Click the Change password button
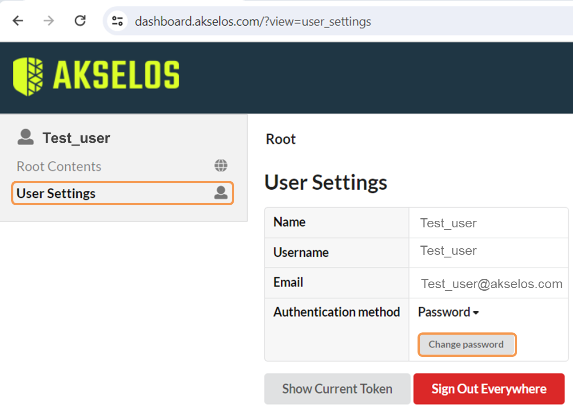 tap(466, 344)
